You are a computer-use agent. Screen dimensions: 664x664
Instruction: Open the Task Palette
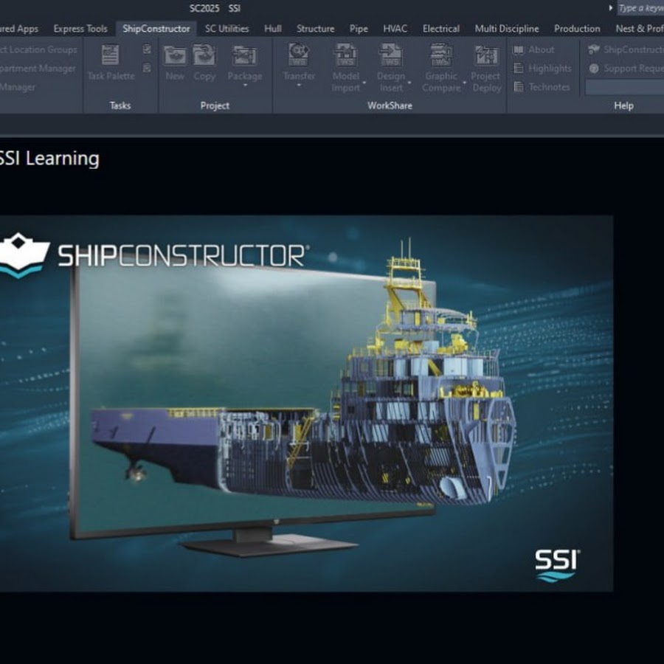click(x=111, y=62)
